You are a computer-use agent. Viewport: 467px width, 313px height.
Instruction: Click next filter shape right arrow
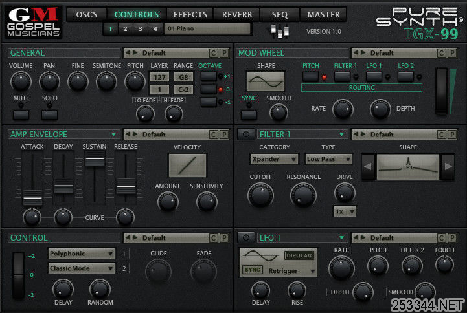point(448,166)
